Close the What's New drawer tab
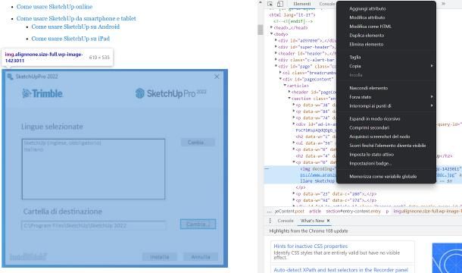The width and height of the screenshot is (462, 273). pos(328,221)
